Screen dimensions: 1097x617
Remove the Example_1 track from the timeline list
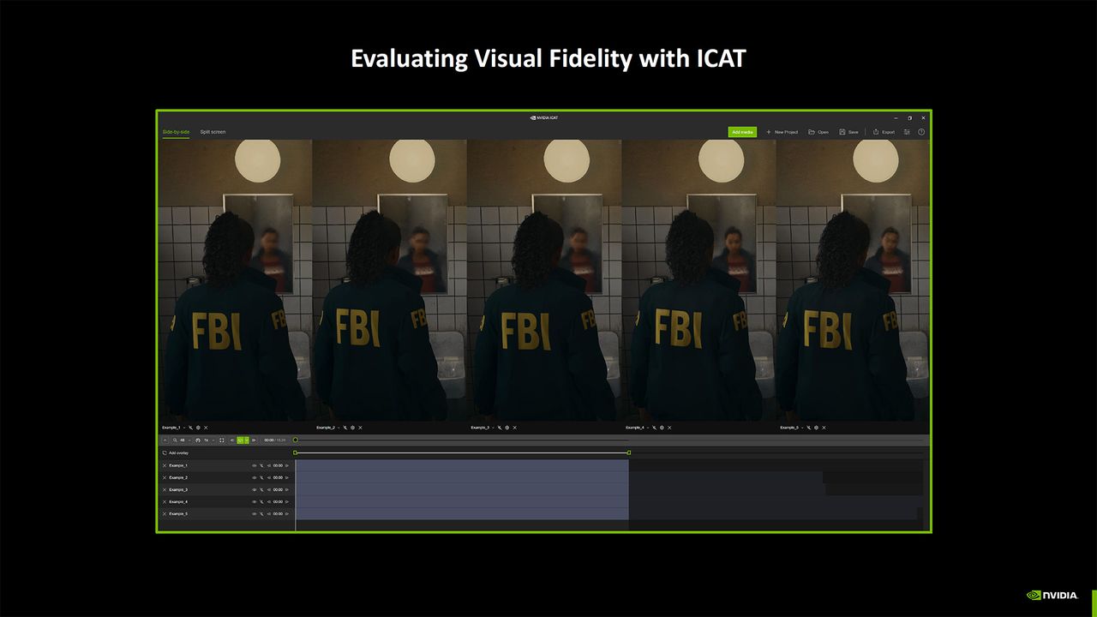(165, 465)
